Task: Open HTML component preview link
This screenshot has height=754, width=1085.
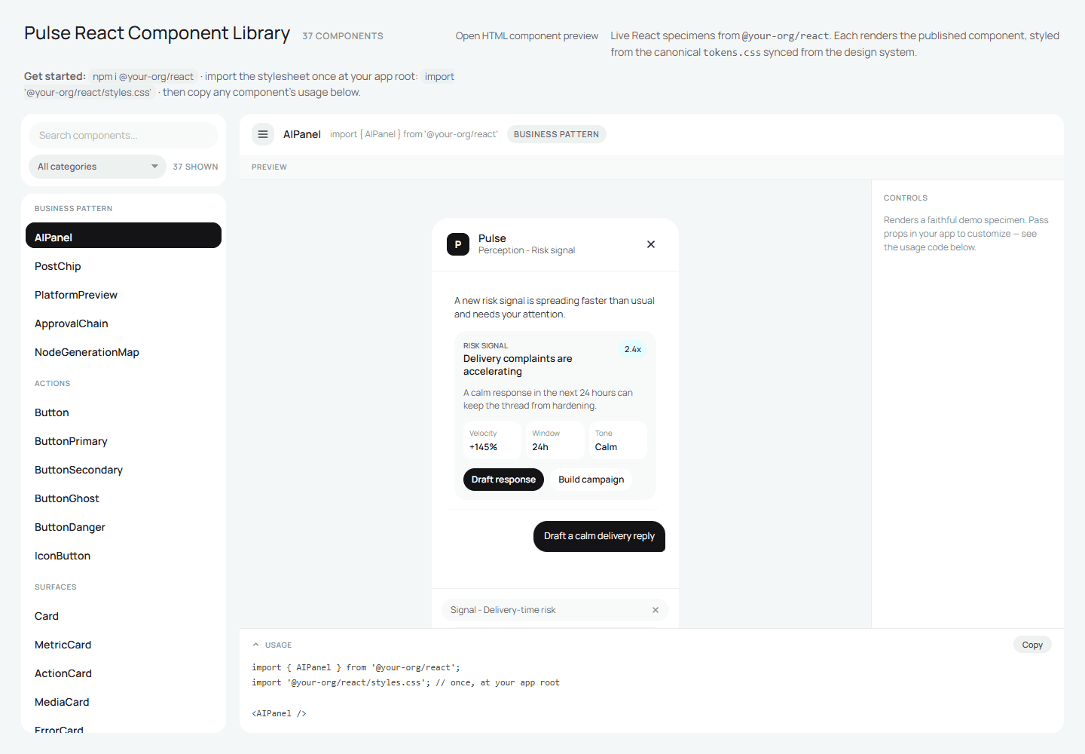Action: click(527, 35)
